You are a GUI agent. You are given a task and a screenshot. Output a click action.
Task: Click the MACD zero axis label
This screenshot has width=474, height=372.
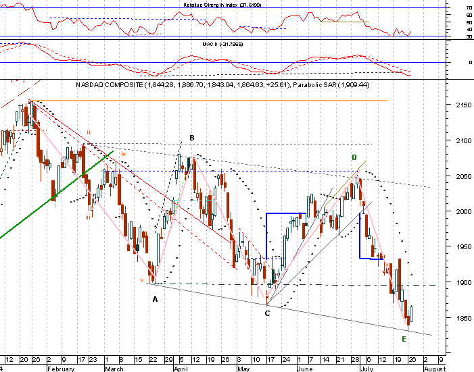point(471,63)
